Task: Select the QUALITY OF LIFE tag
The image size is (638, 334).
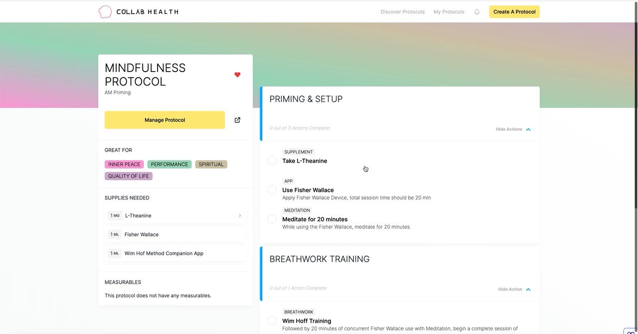Action: [x=129, y=176]
